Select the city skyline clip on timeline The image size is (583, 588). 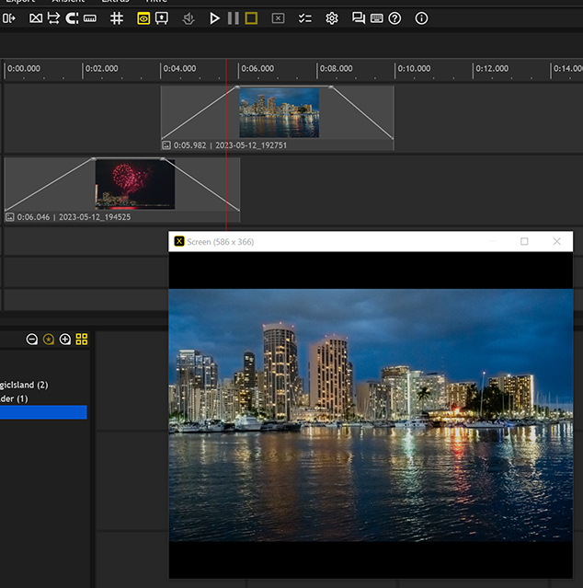coord(279,112)
